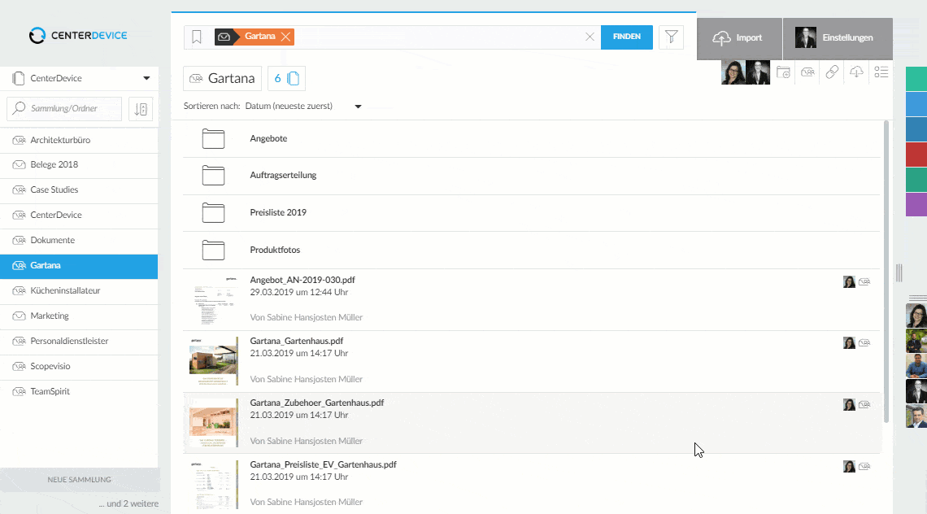Select the woman with glasses avatar in the right strip
This screenshot has width=927, height=514.
click(916, 316)
